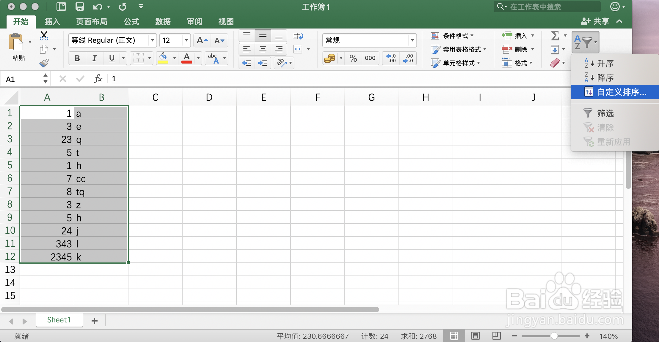
Task: Select 自定义排序 from the sort menu
Action: 622,92
